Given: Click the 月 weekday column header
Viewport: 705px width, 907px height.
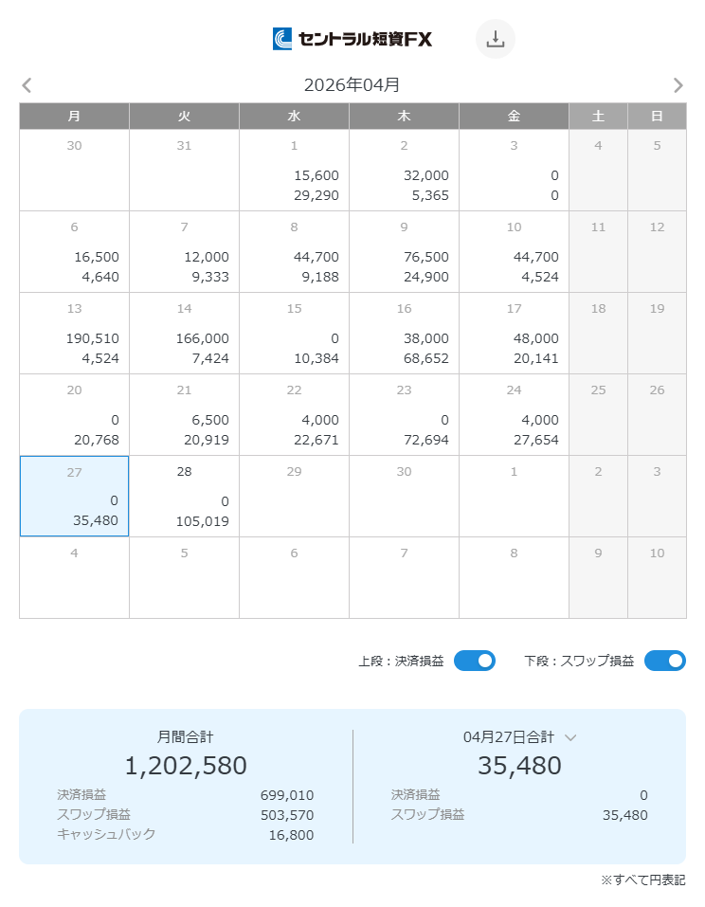Looking at the screenshot, I should (74, 116).
